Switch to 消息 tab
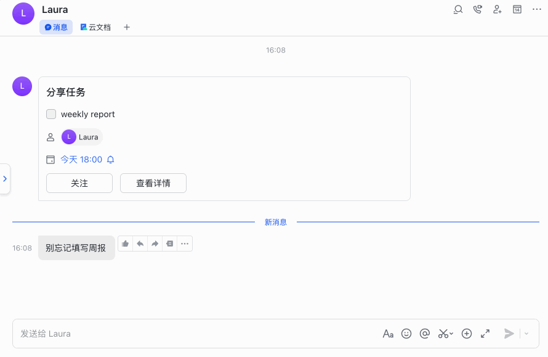Screen dimensions: 548x357 (x=56, y=27)
